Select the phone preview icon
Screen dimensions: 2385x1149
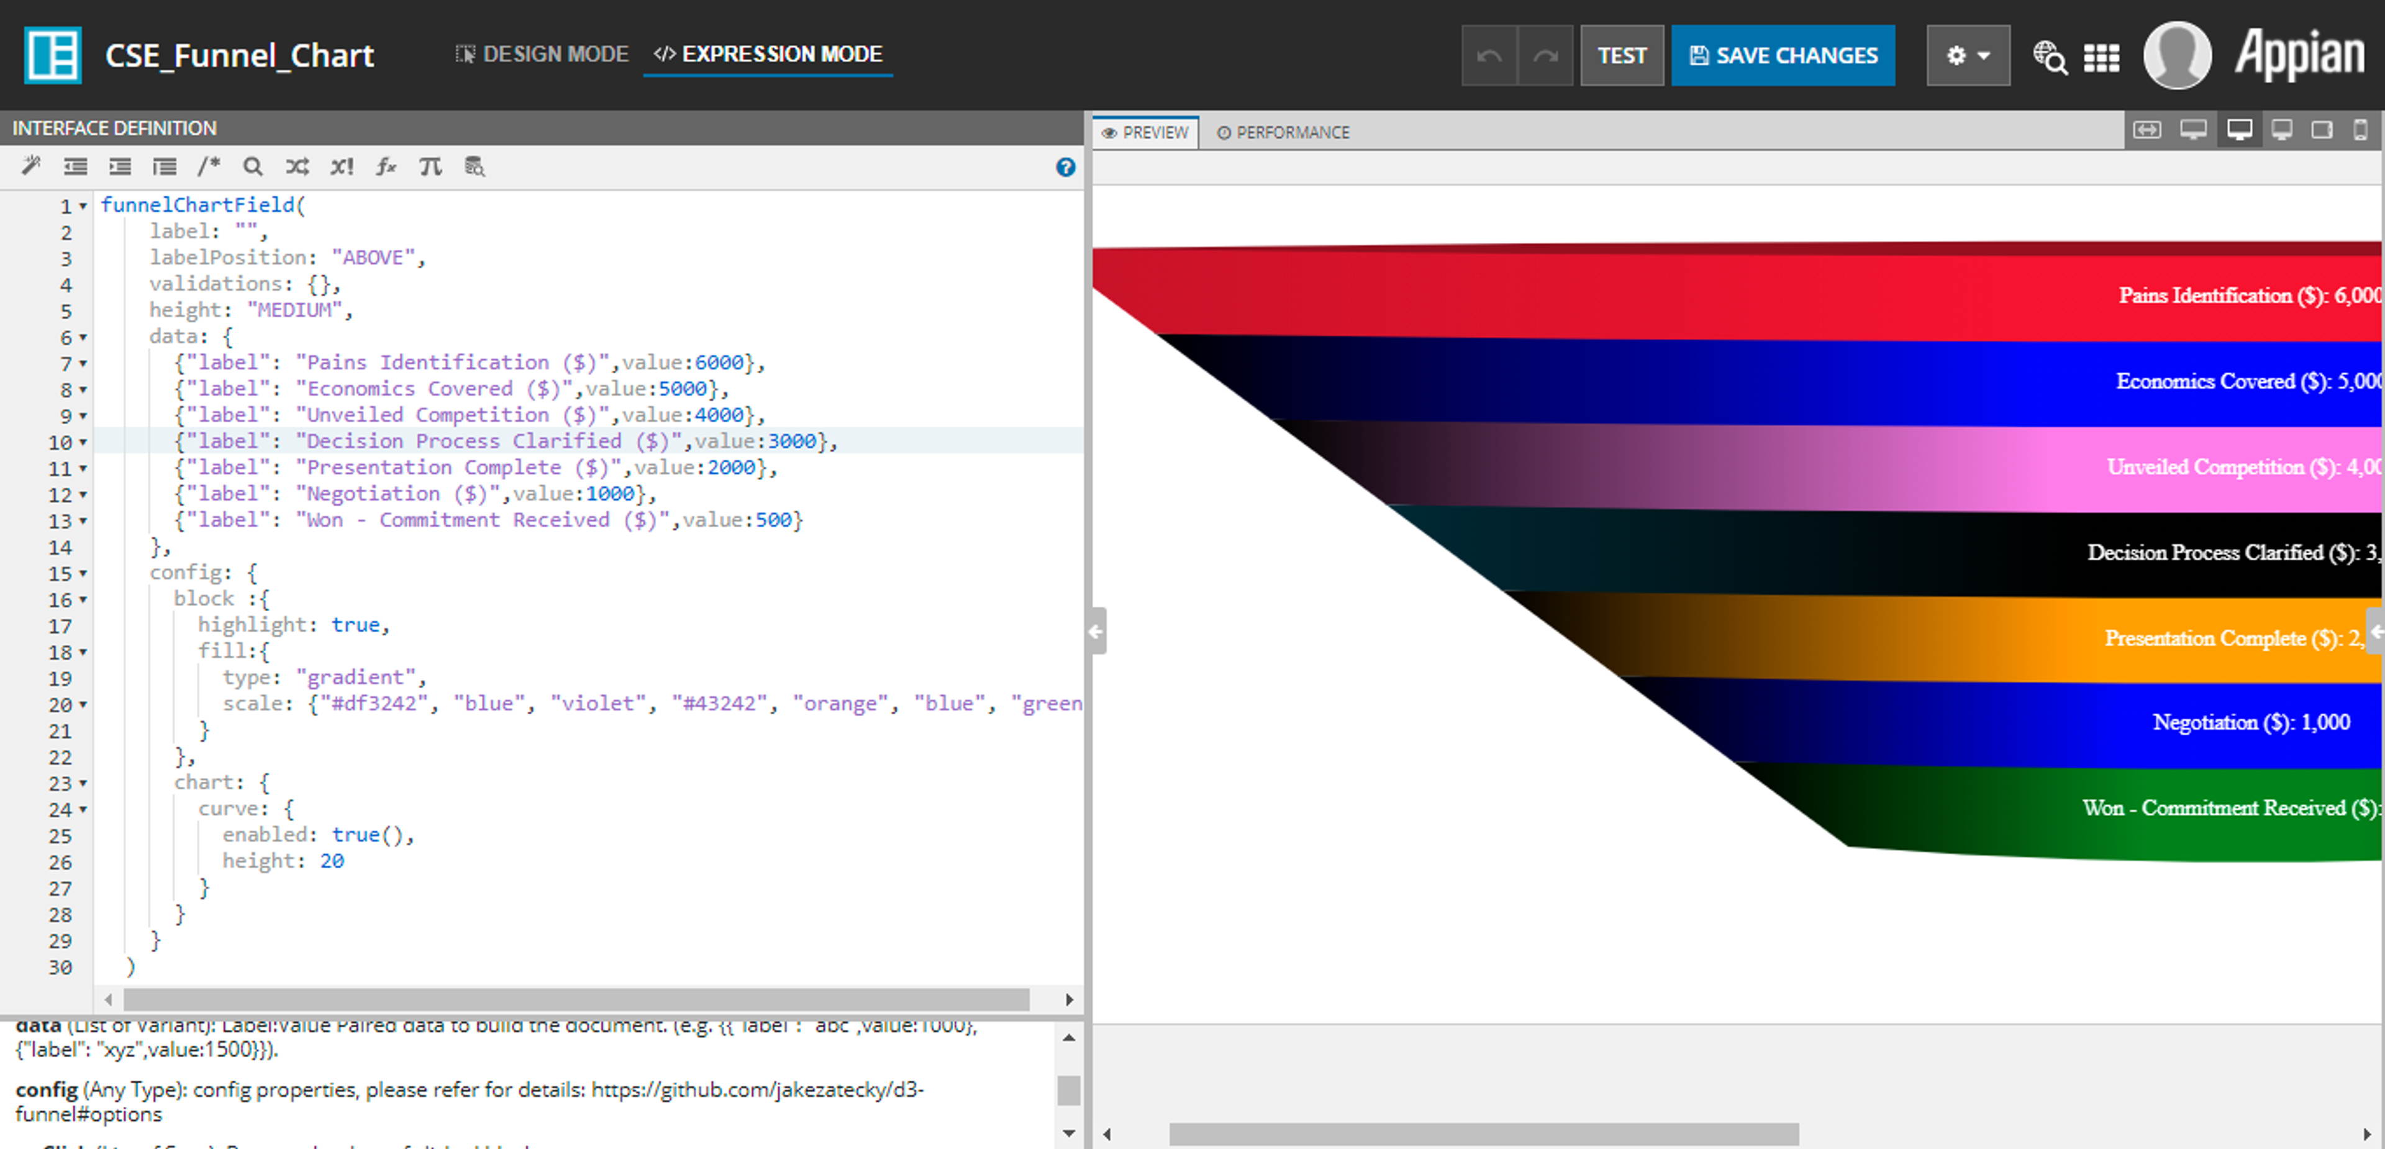click(x=2360, y=130)
